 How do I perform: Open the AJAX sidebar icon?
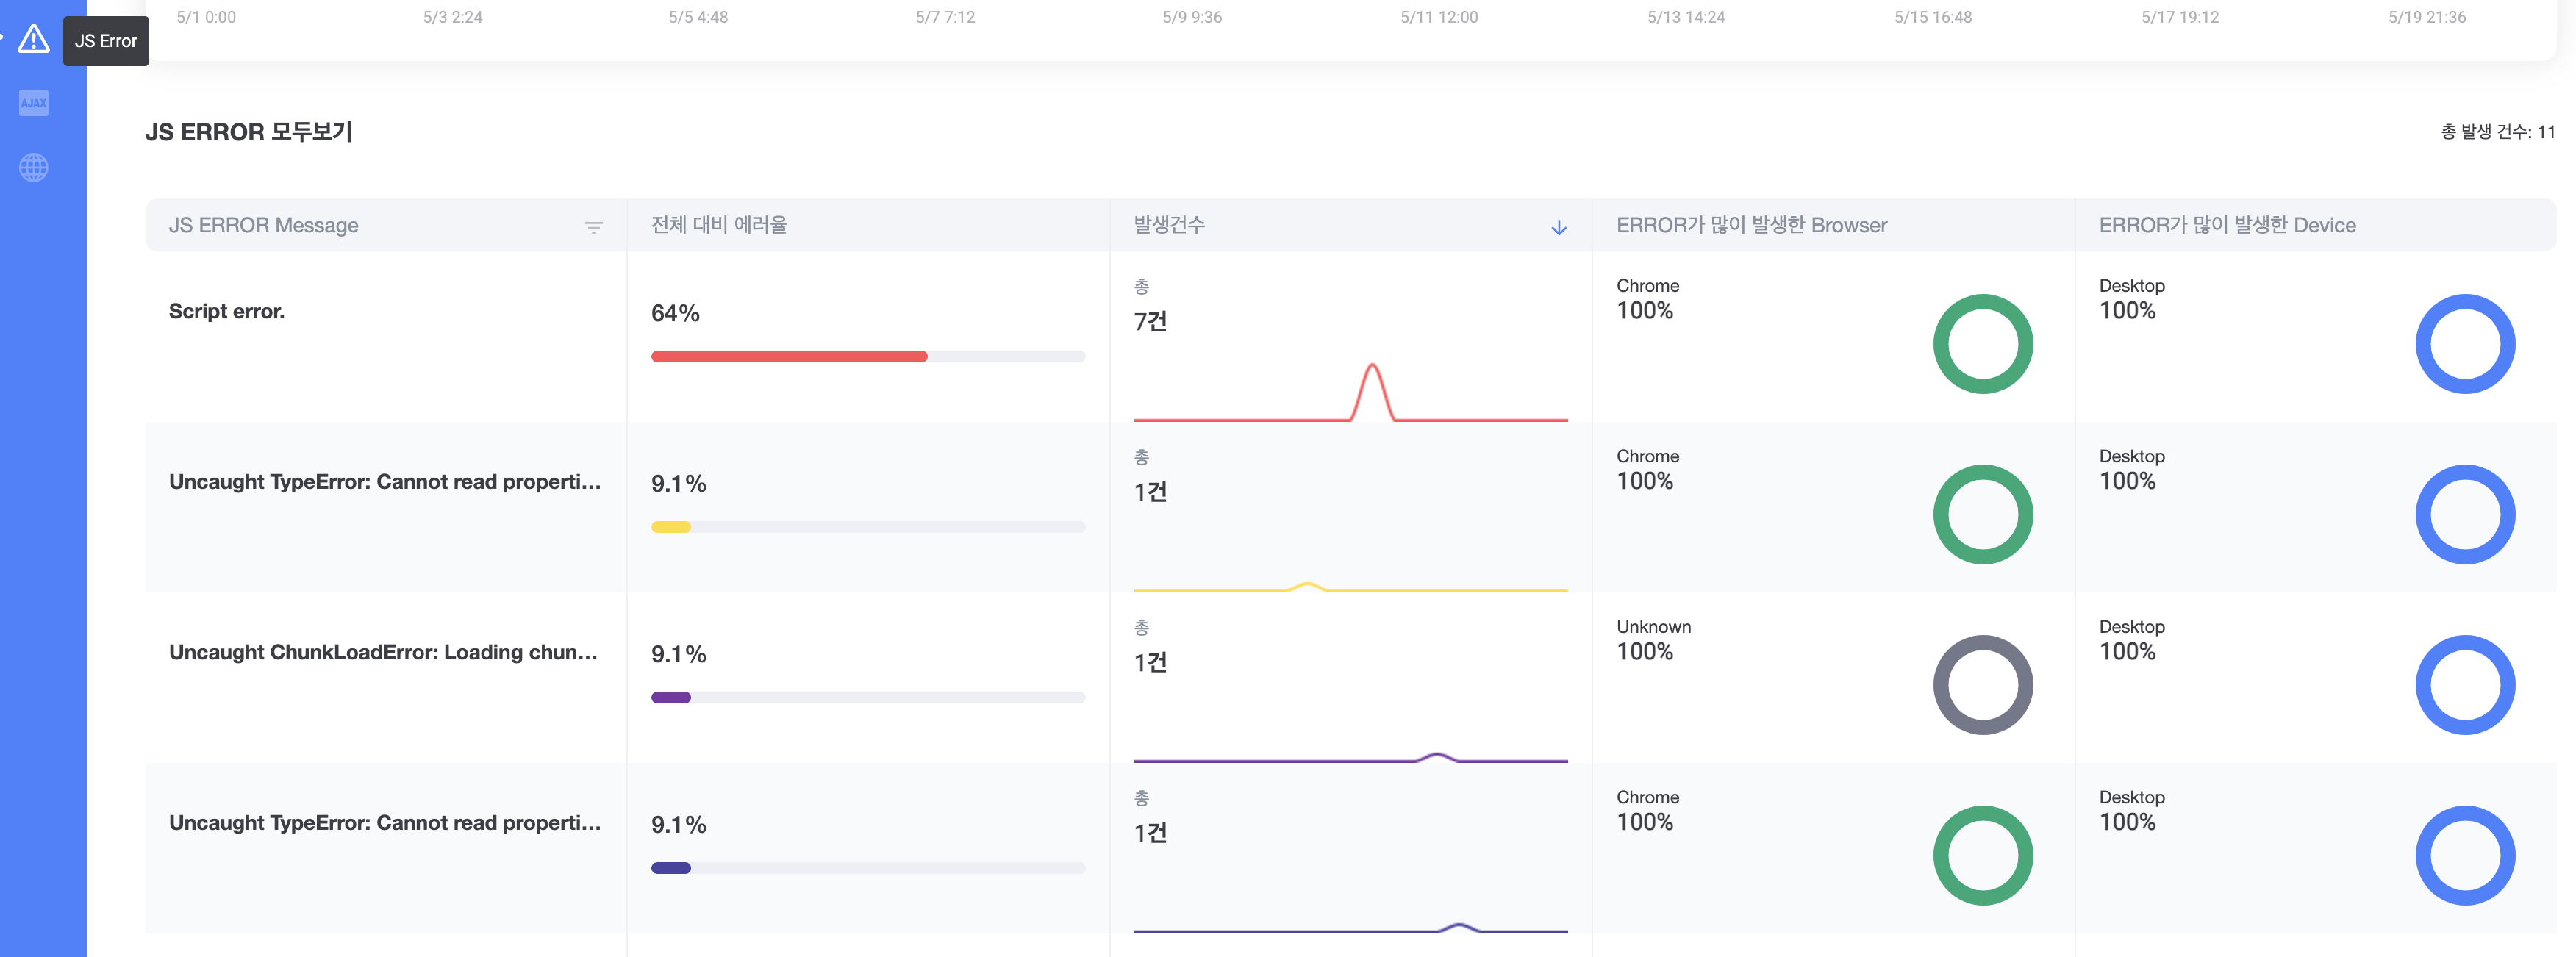[x=33, y=102]
